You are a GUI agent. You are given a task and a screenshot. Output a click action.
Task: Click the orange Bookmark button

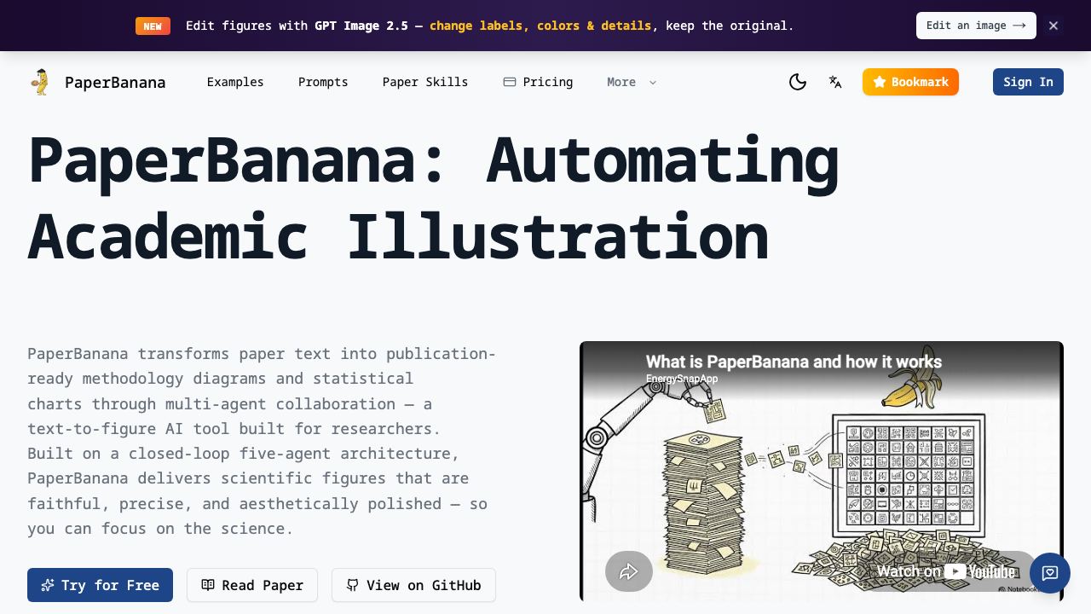click(910, 82)
